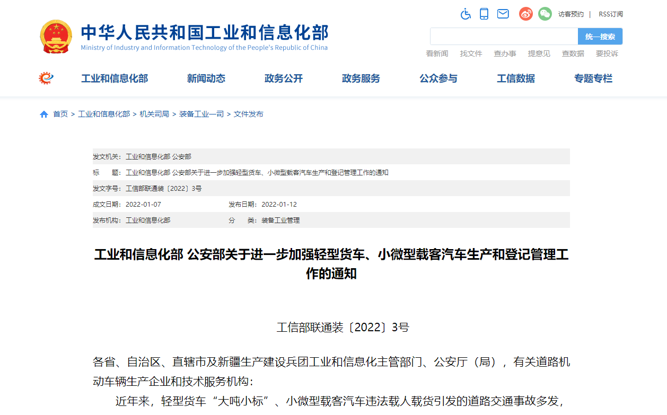Open the 工业和信息化部 nav menu
The height and width of the screenshot is (415, 667).
point(115,78)
